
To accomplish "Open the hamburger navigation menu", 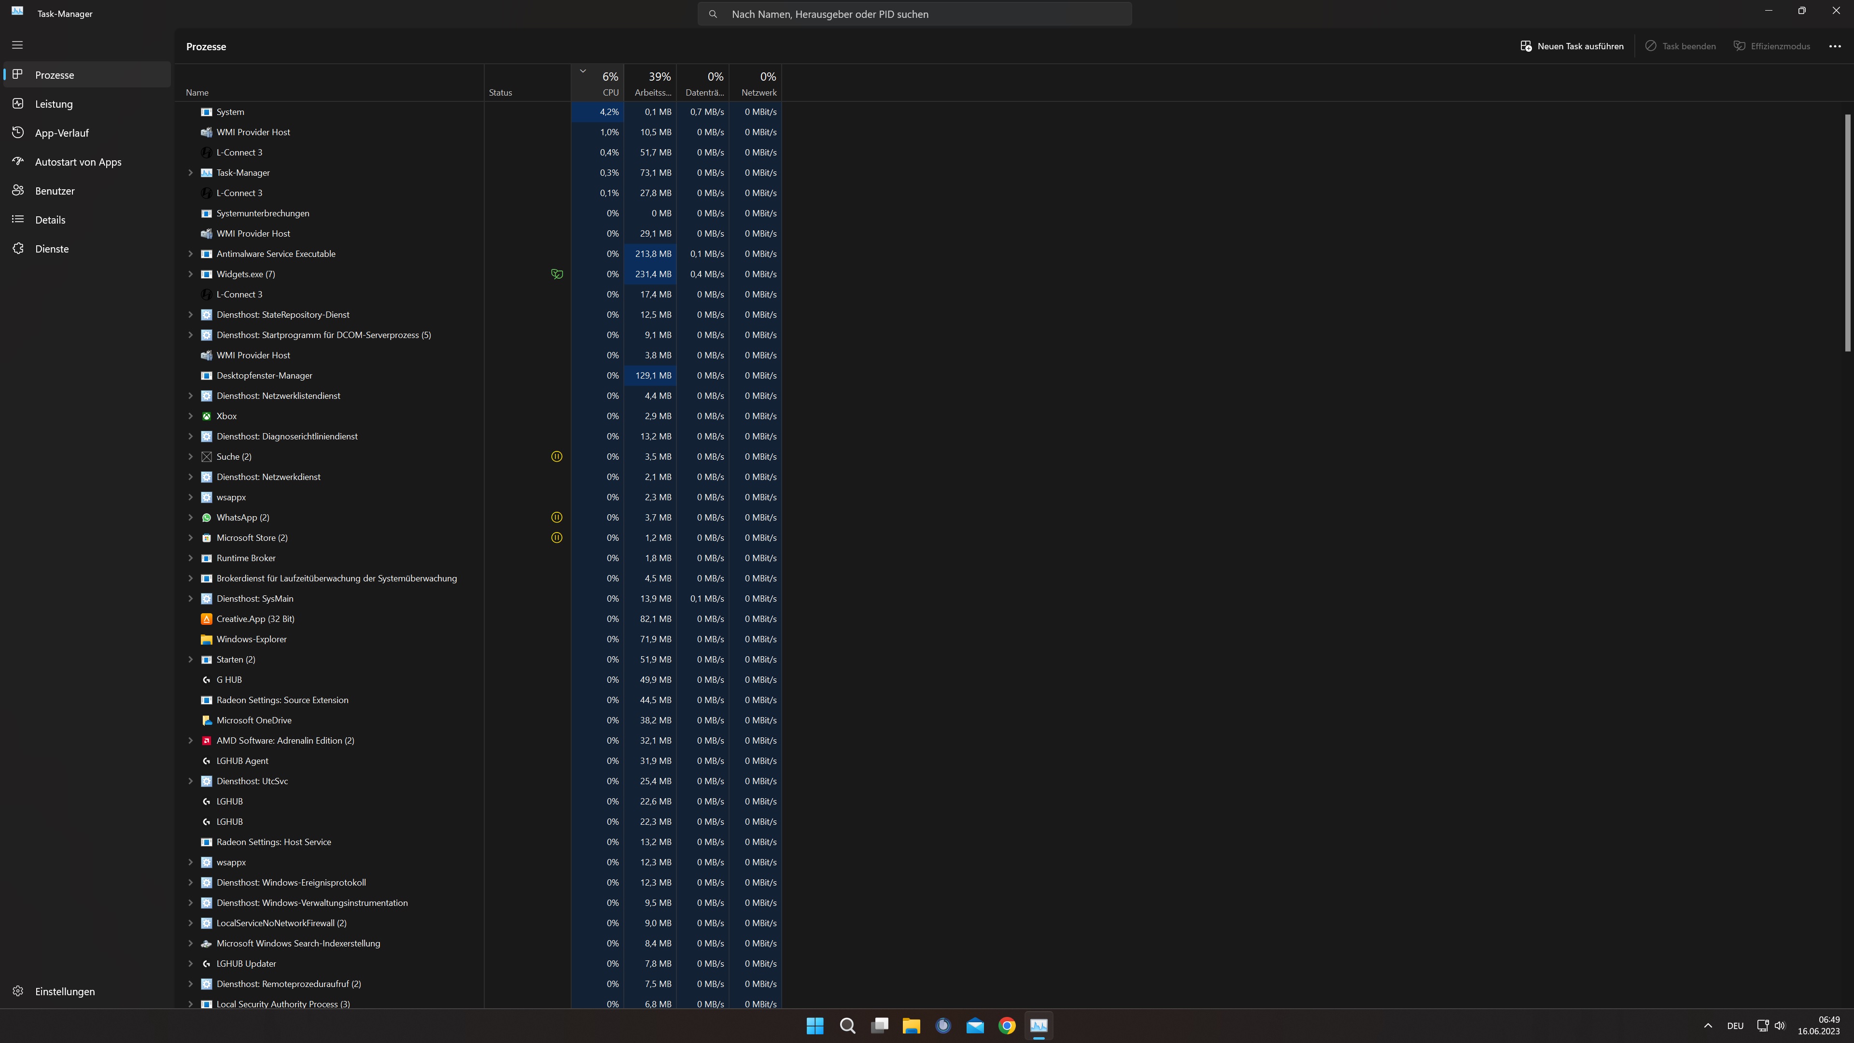I will point(17,45).
